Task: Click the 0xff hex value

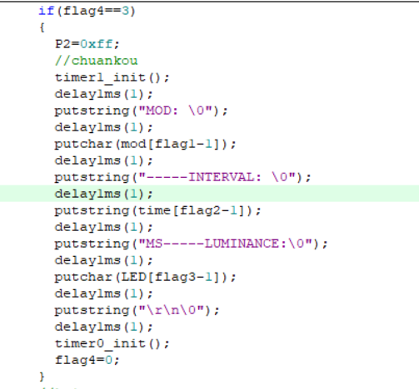Action: pos(97,44)
